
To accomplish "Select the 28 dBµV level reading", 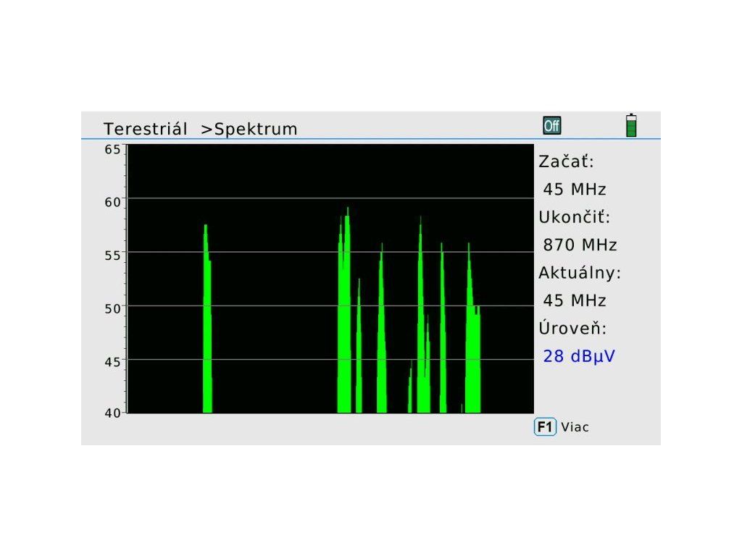I will 579,356.
